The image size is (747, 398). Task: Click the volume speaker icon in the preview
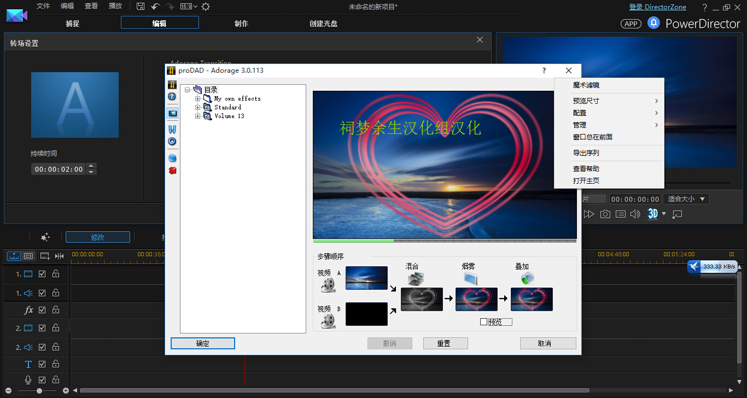click(635, 214)
